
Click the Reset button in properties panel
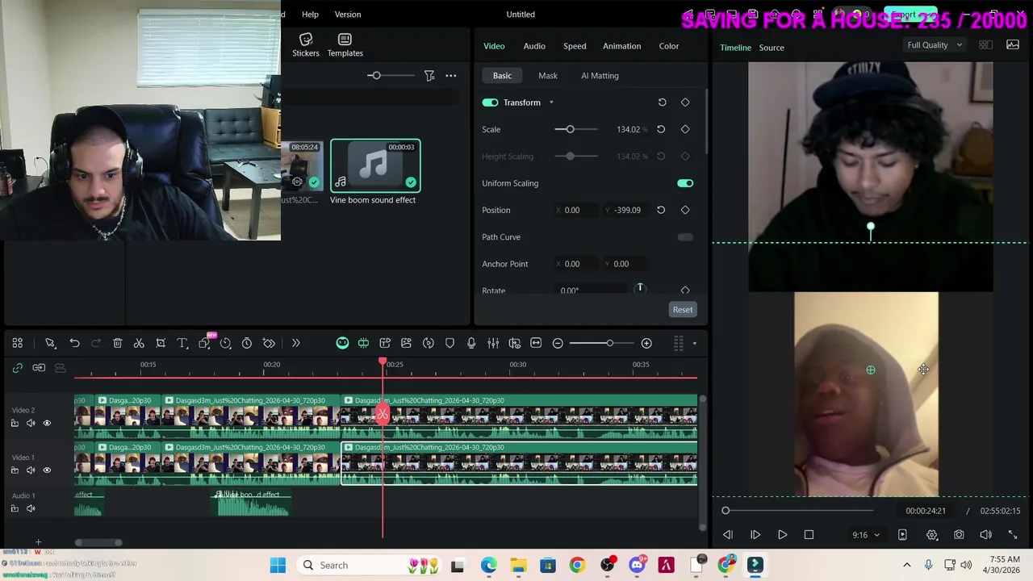(x=683, y=310)
